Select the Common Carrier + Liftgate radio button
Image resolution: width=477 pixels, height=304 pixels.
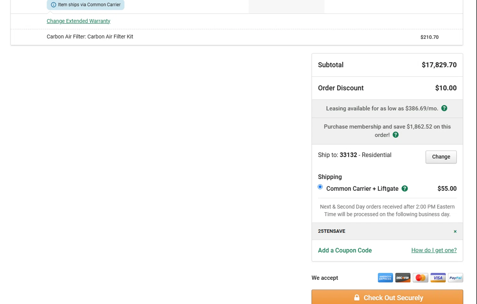[x=320, y=187]
